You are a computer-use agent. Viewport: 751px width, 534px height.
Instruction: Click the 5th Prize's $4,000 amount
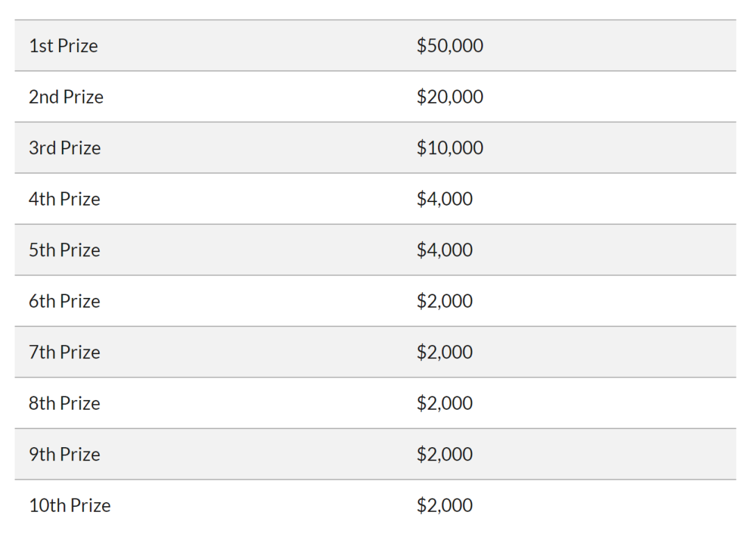pyautogui.click(x=444, y=250)
